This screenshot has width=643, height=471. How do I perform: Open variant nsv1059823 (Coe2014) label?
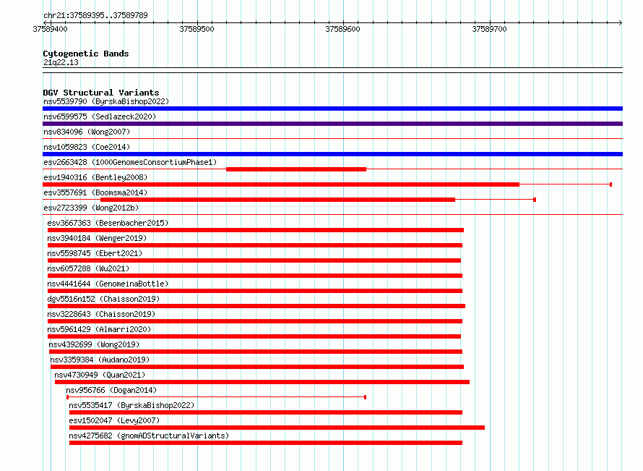pyautogui.click(x=87, y=147)
